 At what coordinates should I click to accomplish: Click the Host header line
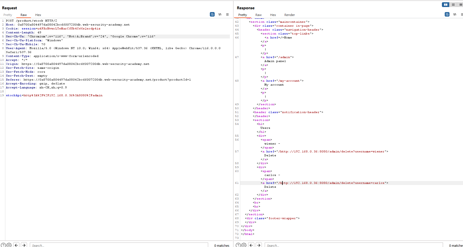[68, 25]
